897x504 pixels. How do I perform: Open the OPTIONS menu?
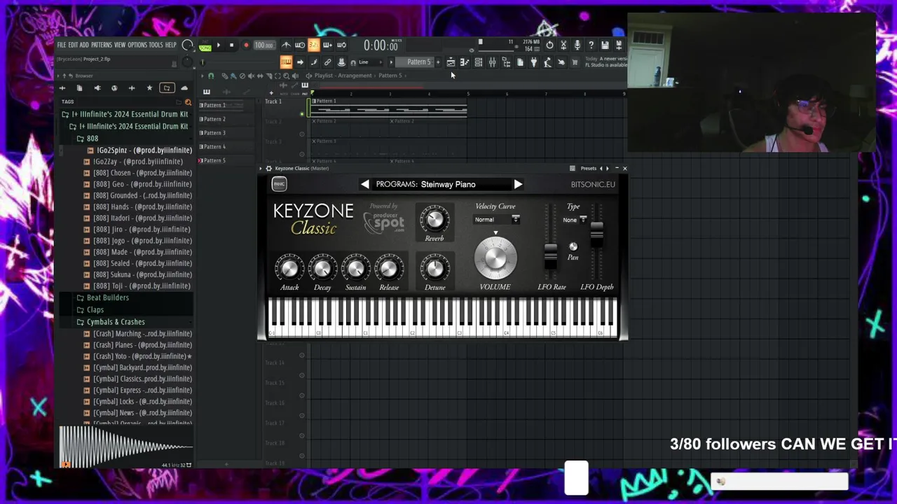point(137,45)
